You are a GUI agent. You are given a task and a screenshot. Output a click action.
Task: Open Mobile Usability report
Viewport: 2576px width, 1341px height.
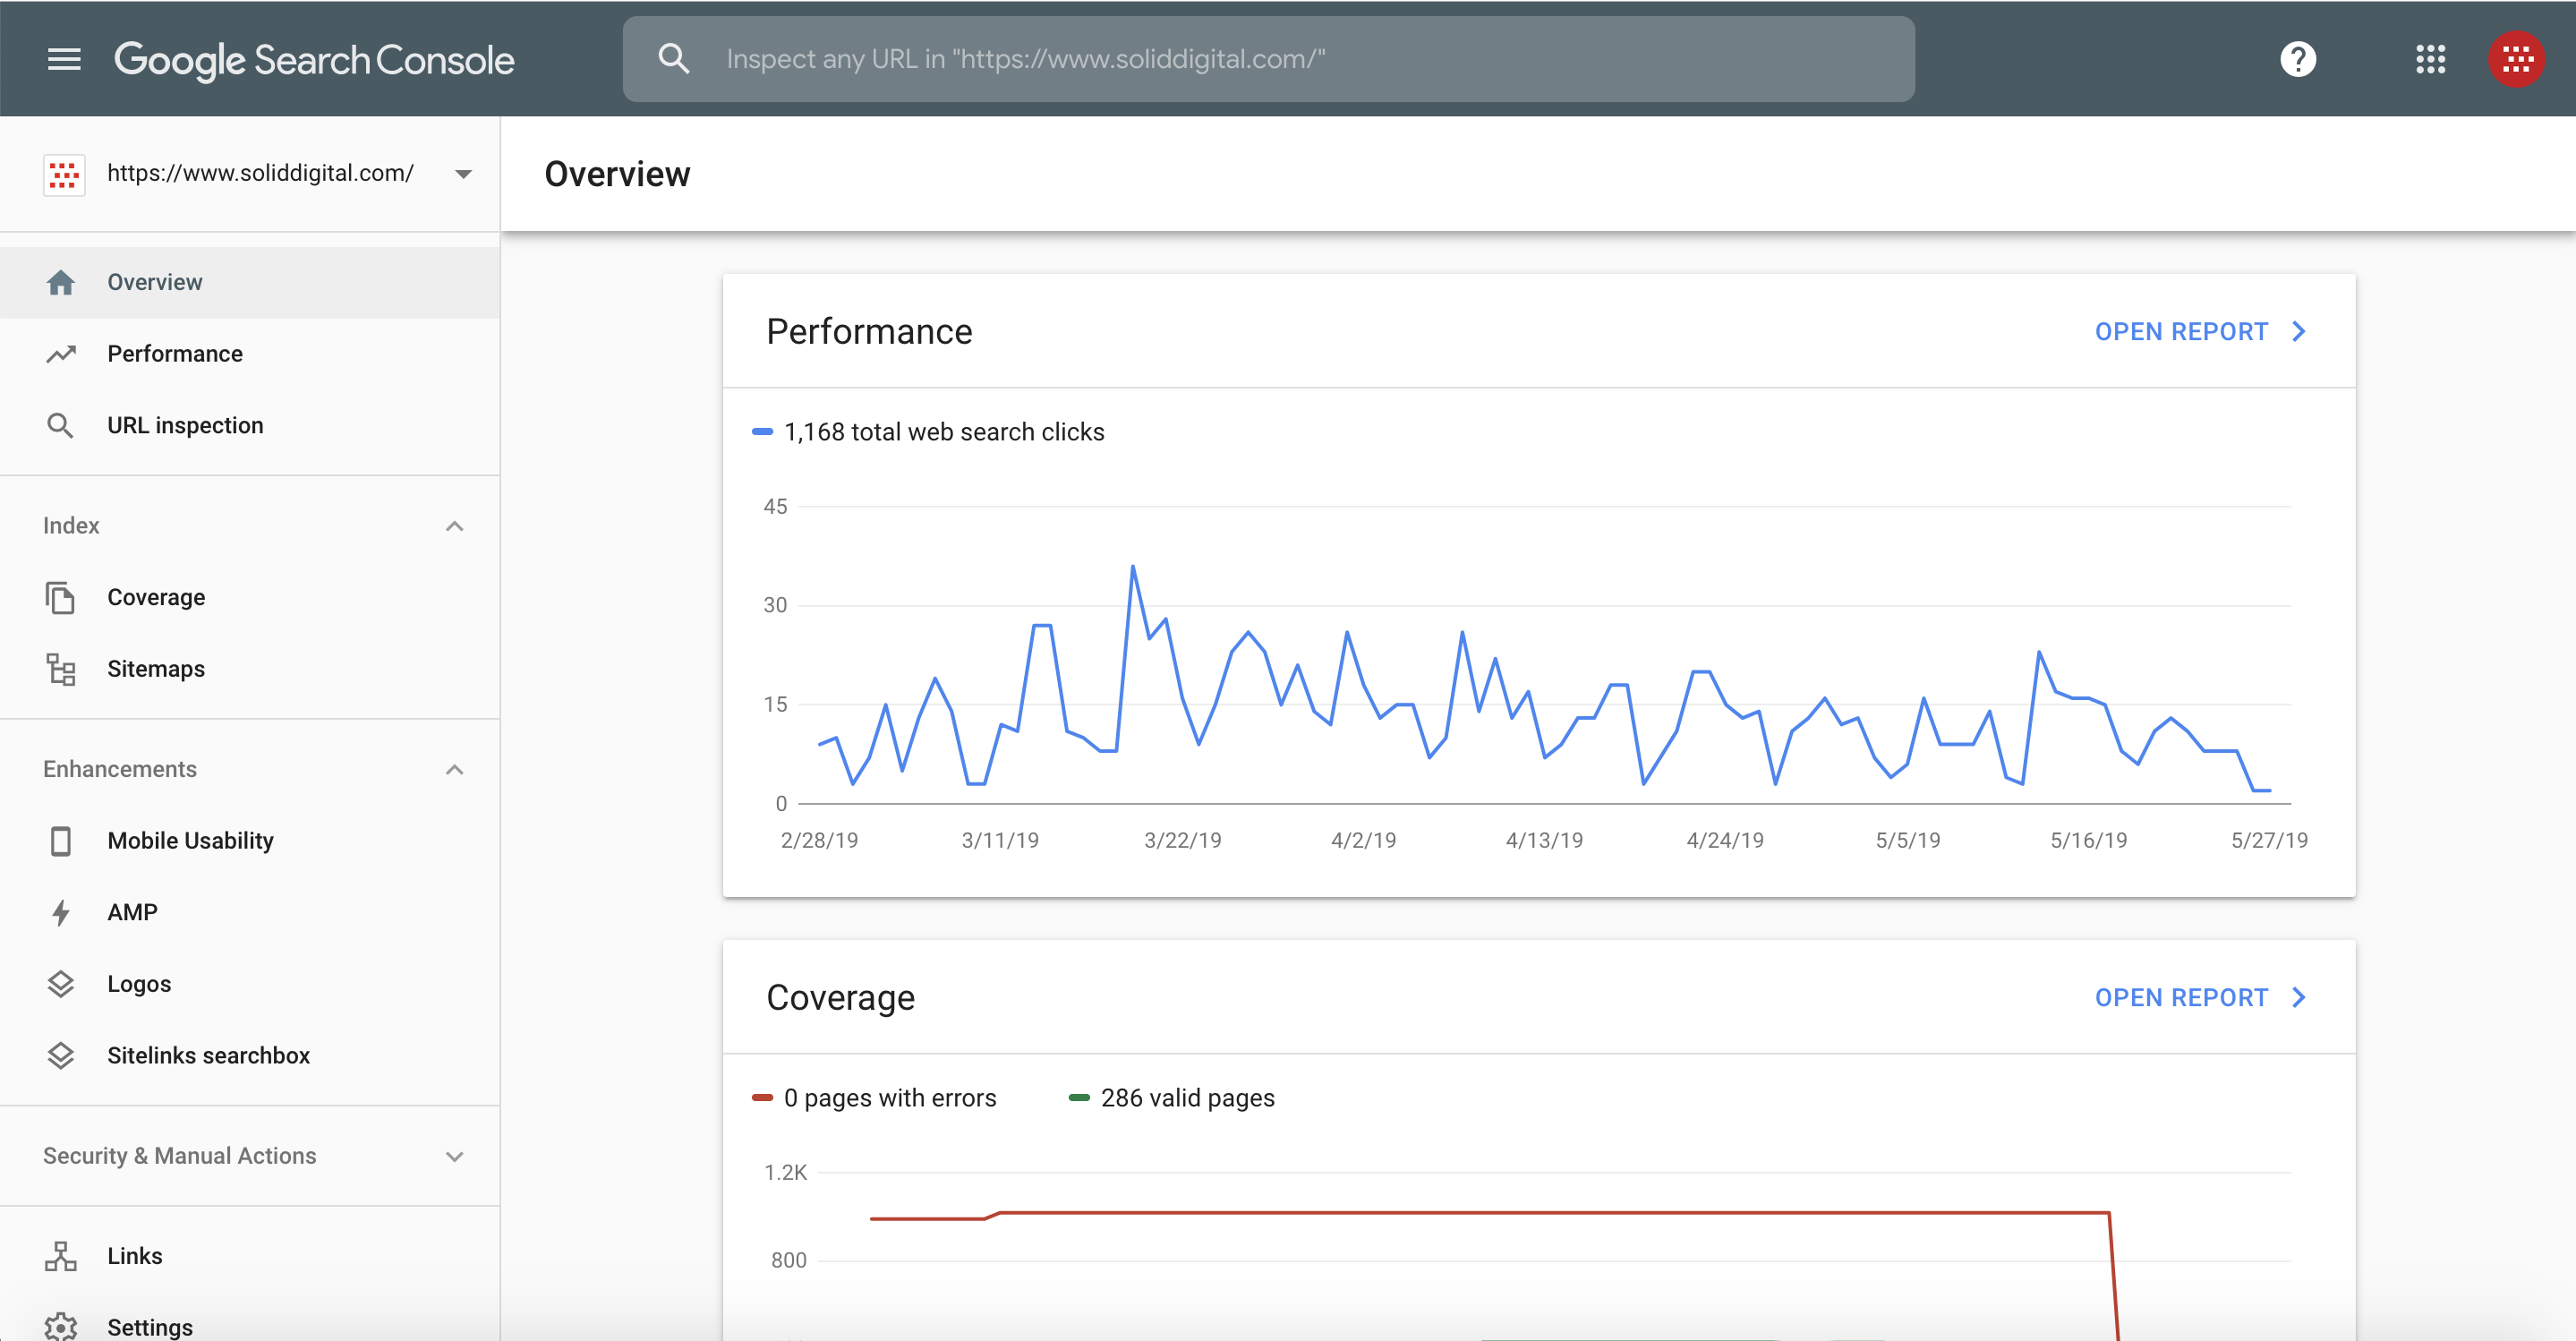(250, 841)
